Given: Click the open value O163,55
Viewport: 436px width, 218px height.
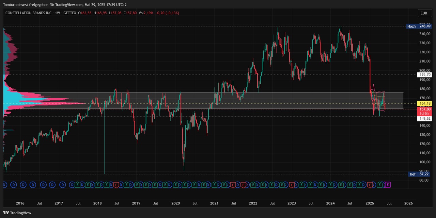Looking at the screenshot, I should tap(84, 13).
